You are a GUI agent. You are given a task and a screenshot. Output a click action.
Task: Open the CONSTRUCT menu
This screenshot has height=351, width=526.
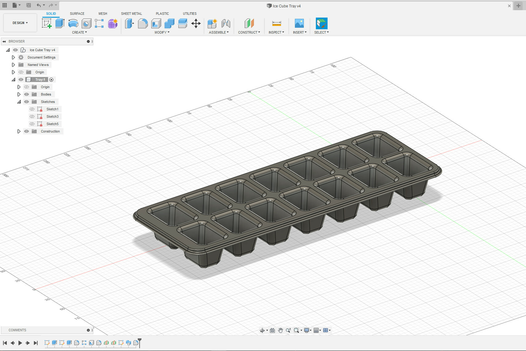(x=249, y=32)
